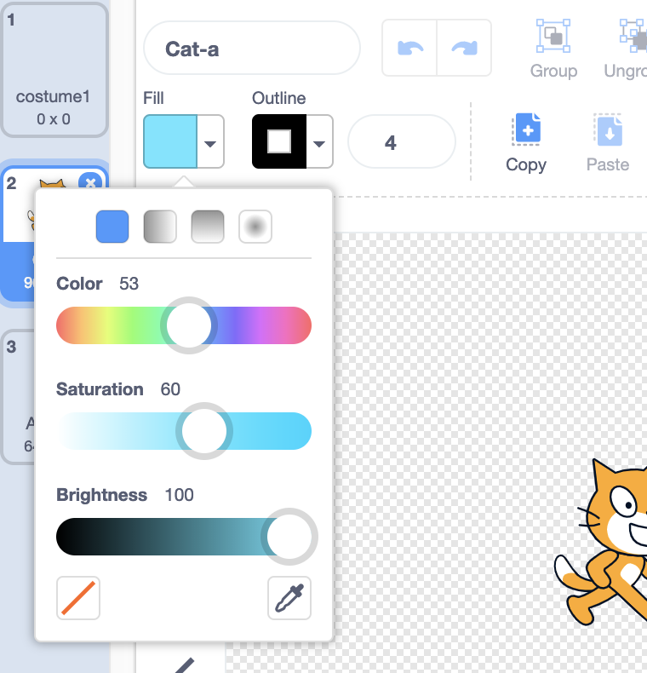Viewport: 647px width, 673px height.
Task: Click the costume name field Cat-a
Action: coord(252,48)
